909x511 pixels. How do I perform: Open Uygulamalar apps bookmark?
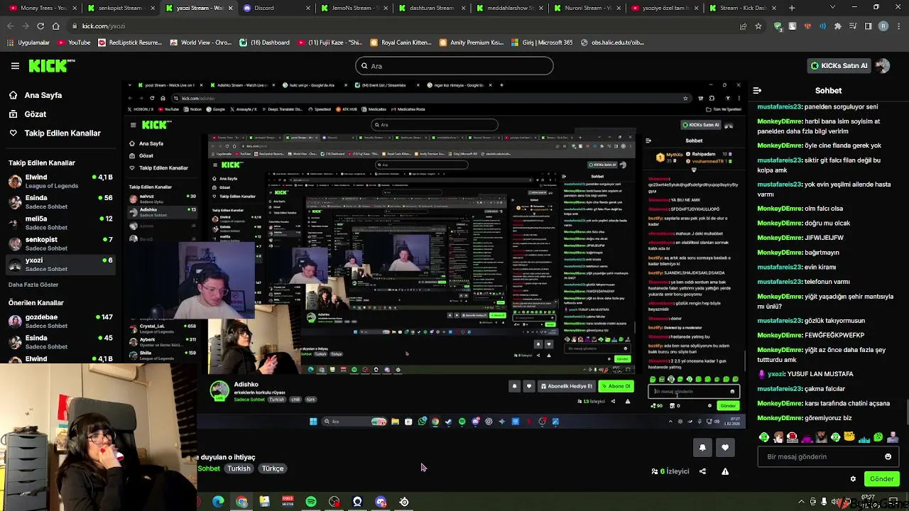point(28,43)
